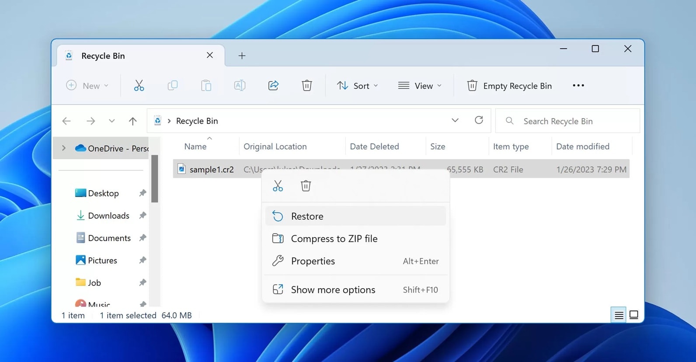Open Properties from the context menu

click(x=355, y=261)
